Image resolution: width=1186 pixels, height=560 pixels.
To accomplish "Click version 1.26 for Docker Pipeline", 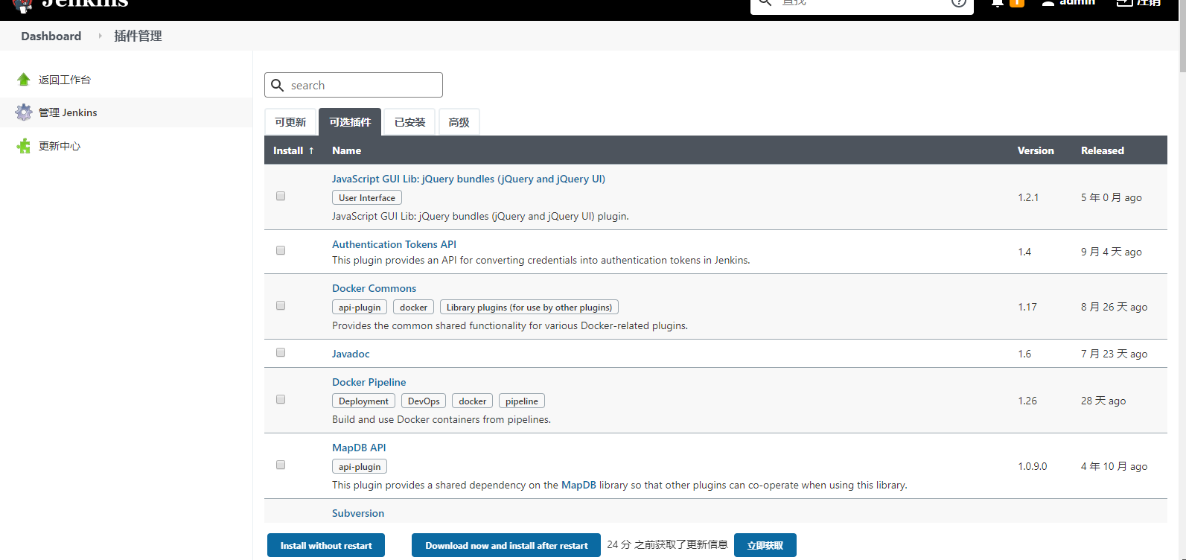I will click(x=1027, y=401).
